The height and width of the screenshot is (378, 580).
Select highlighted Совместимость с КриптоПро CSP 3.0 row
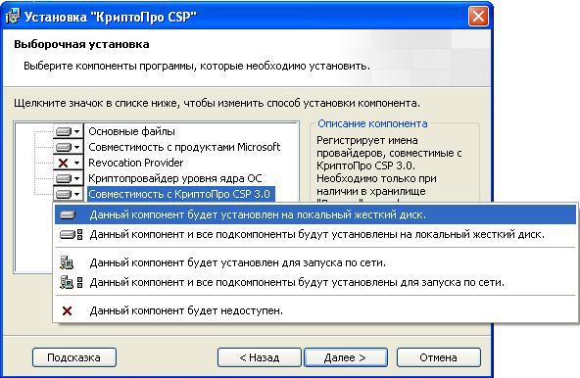[181, 194]
